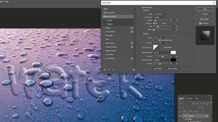Toggle layer filtering switch in Layers panel

[x=211, y=103]
